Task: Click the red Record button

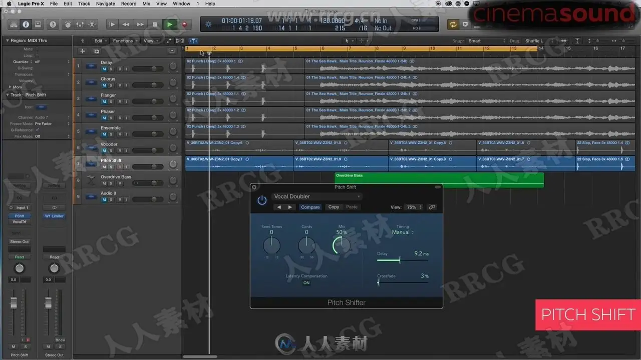Action: pyautogui.click(x=184, y=24)
